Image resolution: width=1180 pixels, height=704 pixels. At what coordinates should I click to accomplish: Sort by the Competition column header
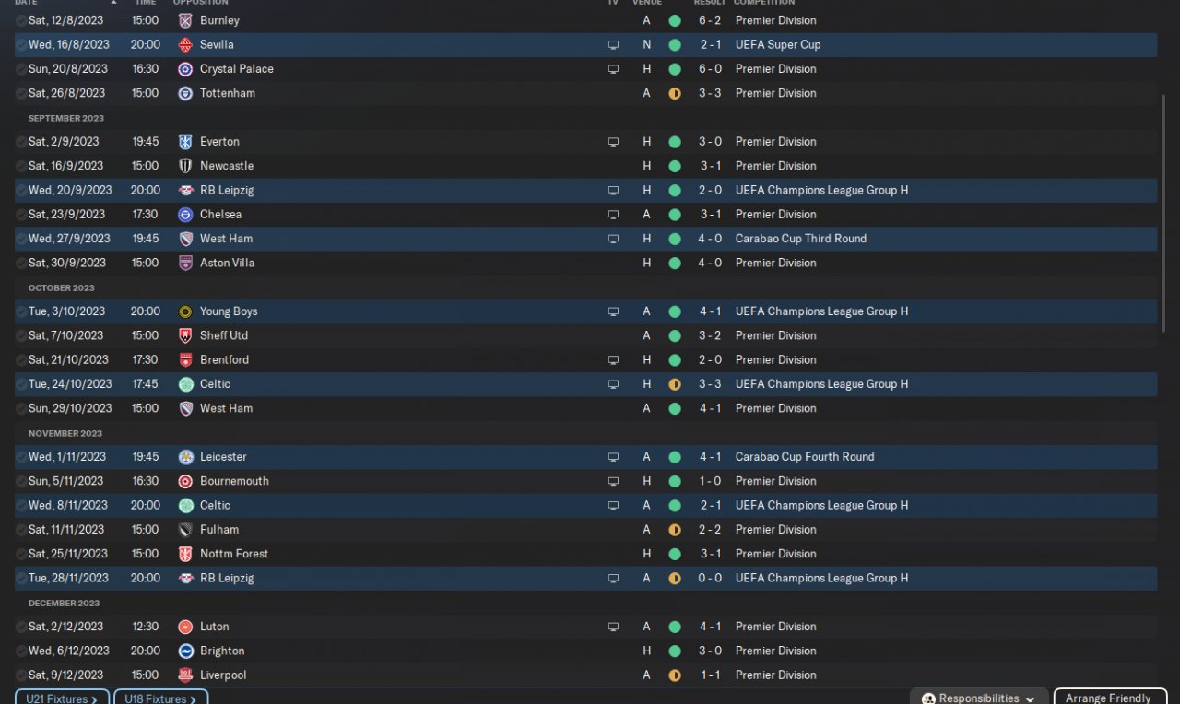click(764, 3)
